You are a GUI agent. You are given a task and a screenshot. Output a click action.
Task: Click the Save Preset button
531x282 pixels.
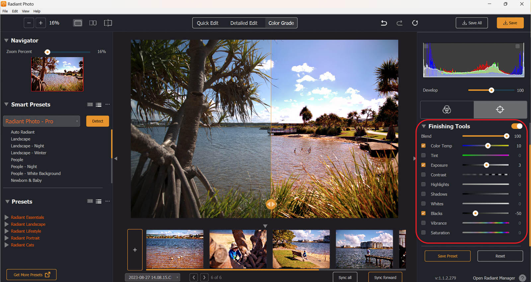coord(447,256)
